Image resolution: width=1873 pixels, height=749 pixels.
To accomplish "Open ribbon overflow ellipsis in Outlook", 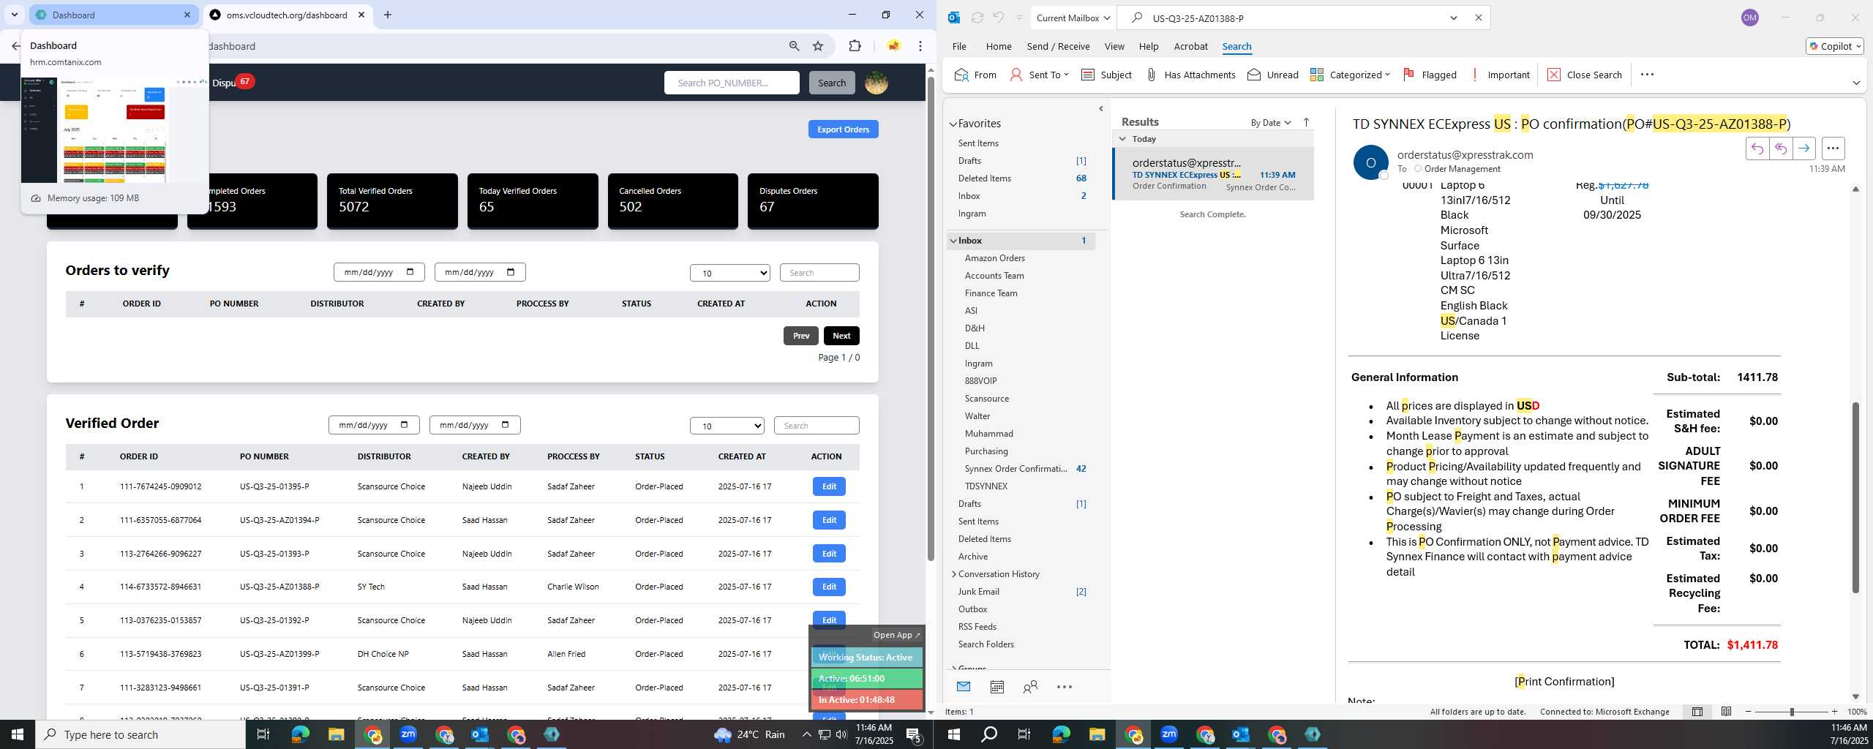I will coord(1647,75).
